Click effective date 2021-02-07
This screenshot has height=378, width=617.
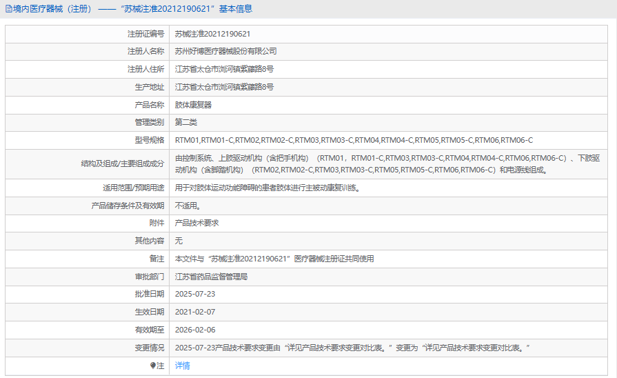coord(195,312)
